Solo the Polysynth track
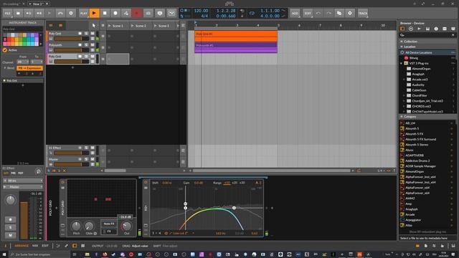Image resolution: width=459 pixels, height=258 pixels. pyautogui.click(x=86, y=45)
